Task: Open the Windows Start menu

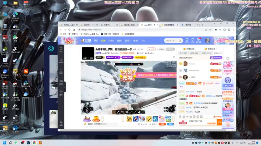Action: 5,143
